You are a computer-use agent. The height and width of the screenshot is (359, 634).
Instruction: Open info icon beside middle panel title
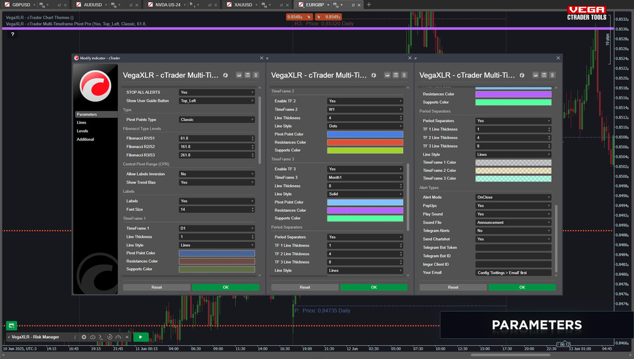(374, 75)
